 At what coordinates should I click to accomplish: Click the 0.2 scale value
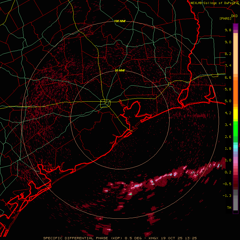[x=228, y=172]
